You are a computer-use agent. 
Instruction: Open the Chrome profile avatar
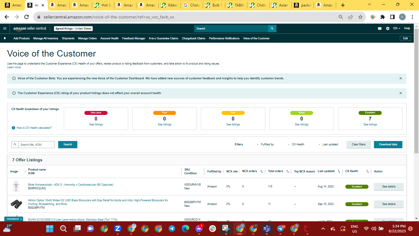402,17
